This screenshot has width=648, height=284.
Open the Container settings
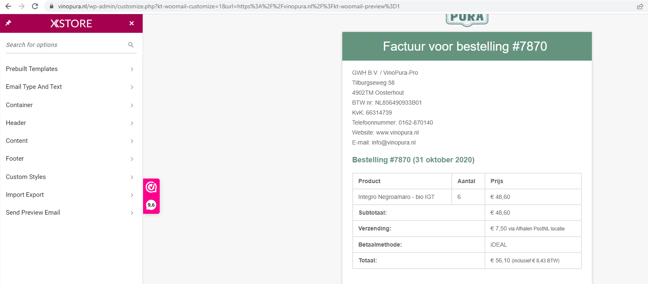coord(71,105)
